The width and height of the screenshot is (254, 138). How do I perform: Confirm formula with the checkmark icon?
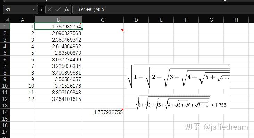[x=58, y=9]
